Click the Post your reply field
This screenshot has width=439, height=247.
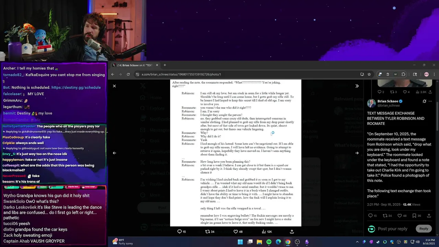tap(393, 229)
